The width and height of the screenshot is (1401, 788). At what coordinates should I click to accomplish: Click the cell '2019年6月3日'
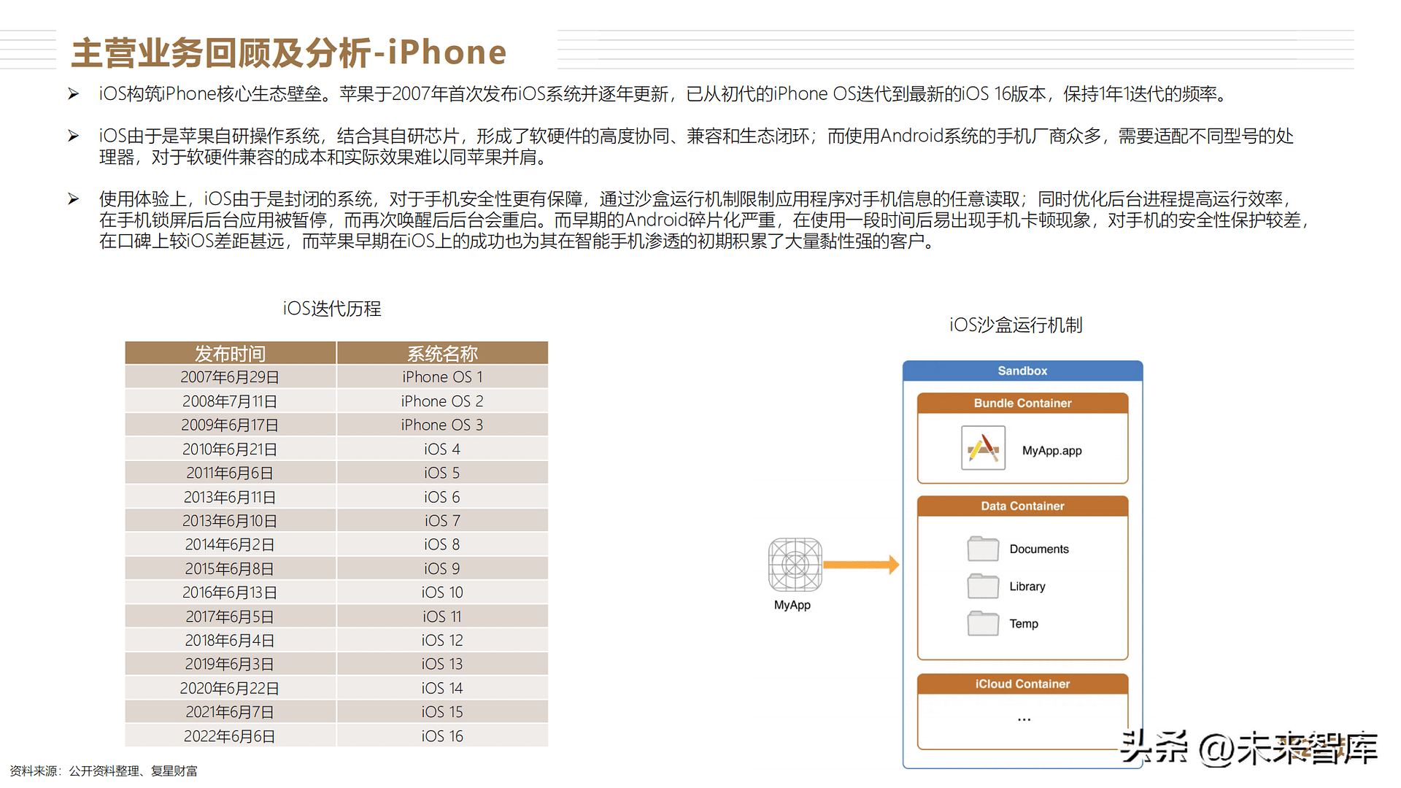pyautogui.click(x=231, y=664)
